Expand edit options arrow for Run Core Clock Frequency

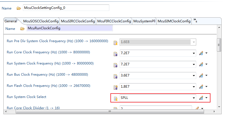click(x=206, y=53)
